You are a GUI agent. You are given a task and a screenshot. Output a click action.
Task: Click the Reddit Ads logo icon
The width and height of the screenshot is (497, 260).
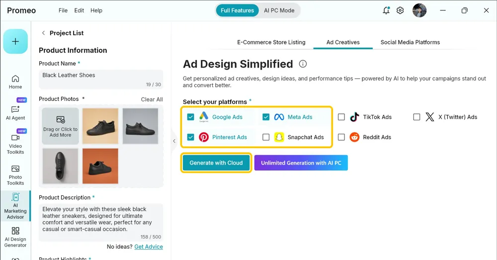click(x=354, y=137)
